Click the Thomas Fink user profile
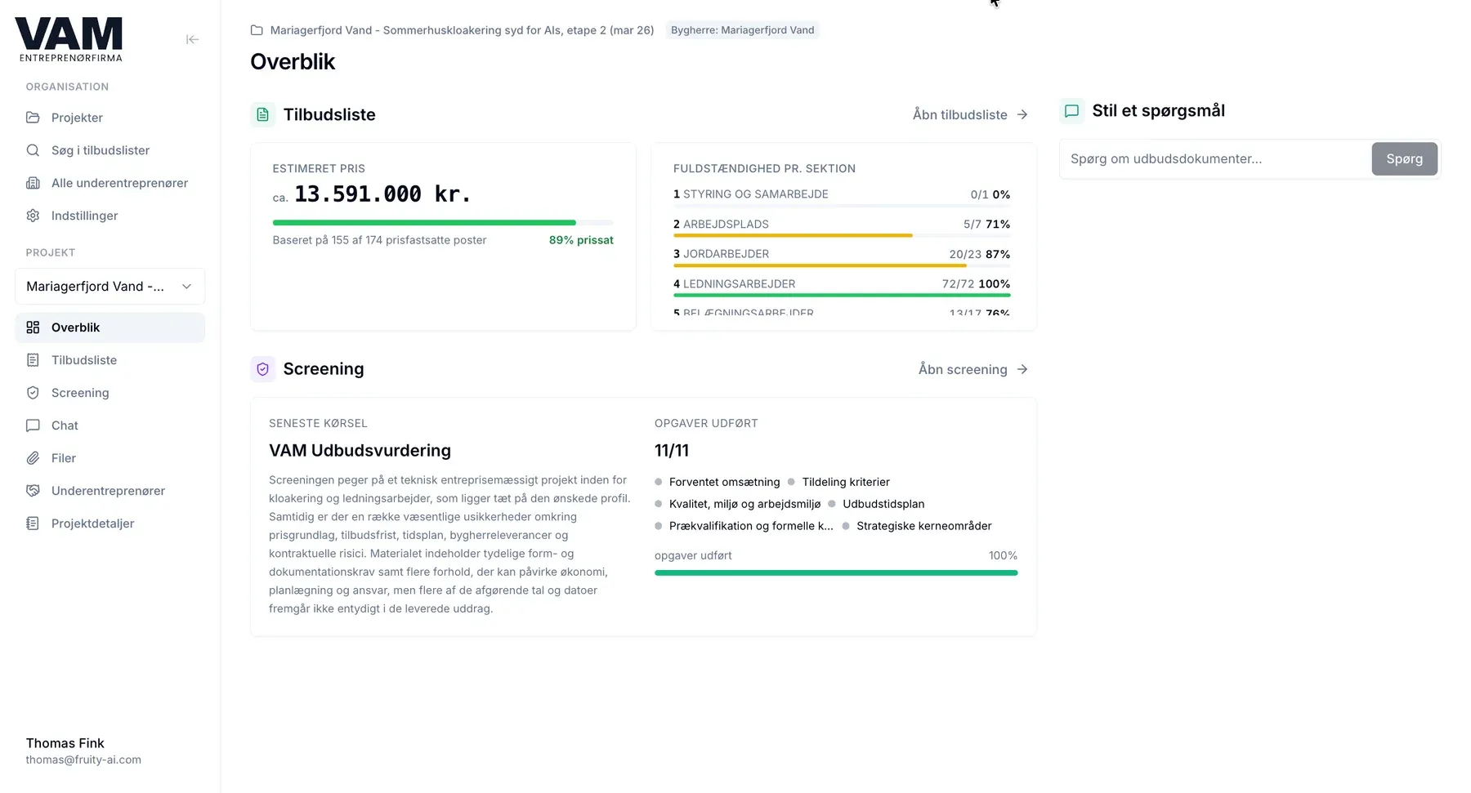 65,743
